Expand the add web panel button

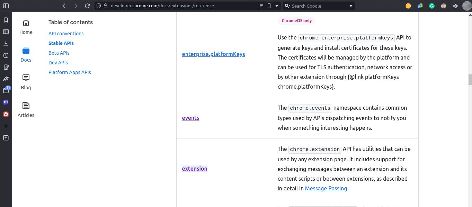pyautogui.click(x=6, y=138)
